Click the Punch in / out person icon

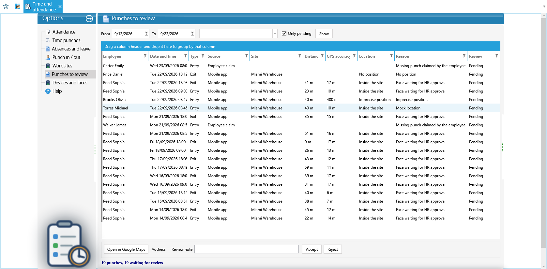pyautogui.click(x=48, y=57)
